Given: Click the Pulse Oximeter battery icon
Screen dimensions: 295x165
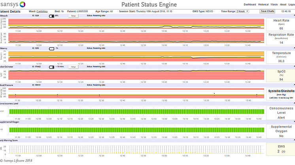Looking at the screenshot, I should click(x=51, y=67).
